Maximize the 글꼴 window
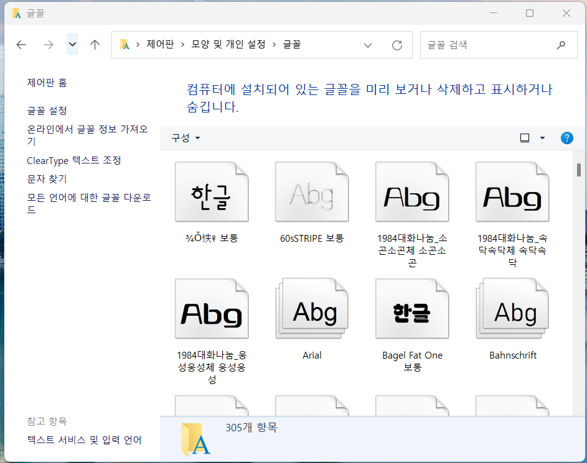This screenshot has height=463, width=587. point(530,13)
